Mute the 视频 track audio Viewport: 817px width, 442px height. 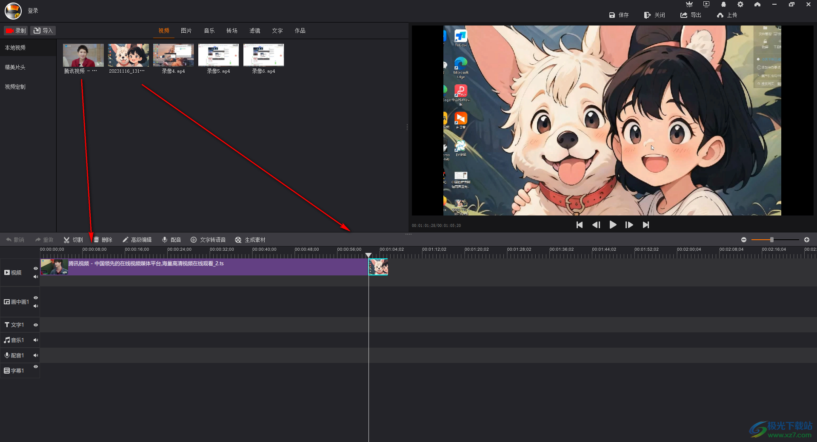tap(36, 277)
